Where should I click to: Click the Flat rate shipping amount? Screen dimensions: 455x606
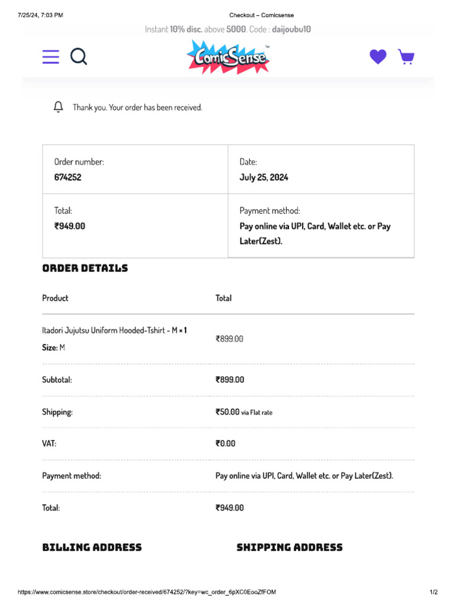pyautogui.click(x=243, y=412)
